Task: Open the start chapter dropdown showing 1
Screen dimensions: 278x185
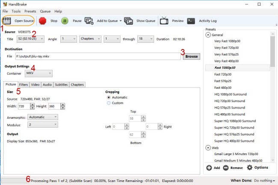Action: point(112,39)
